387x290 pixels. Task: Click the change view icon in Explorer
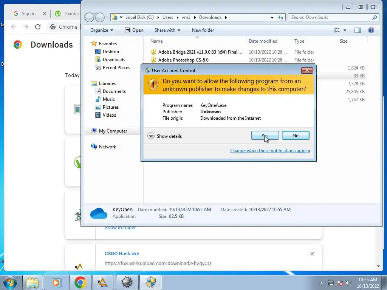coord(336,30)
